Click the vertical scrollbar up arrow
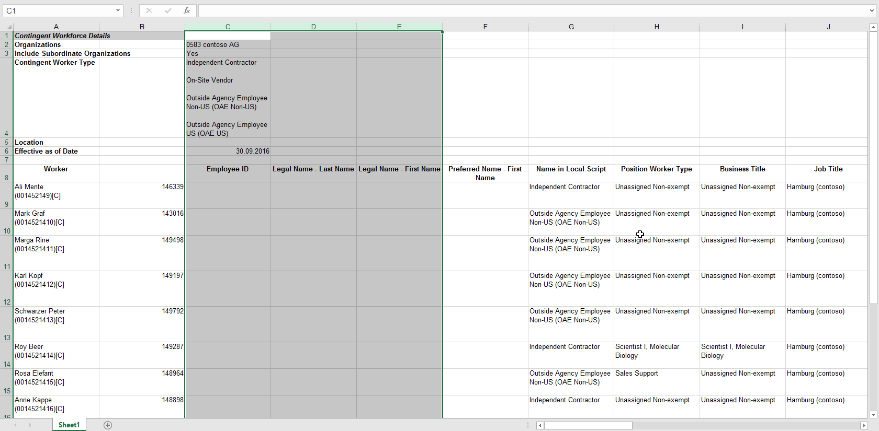This screenshot has width=879, height=431. click(873, 27)
